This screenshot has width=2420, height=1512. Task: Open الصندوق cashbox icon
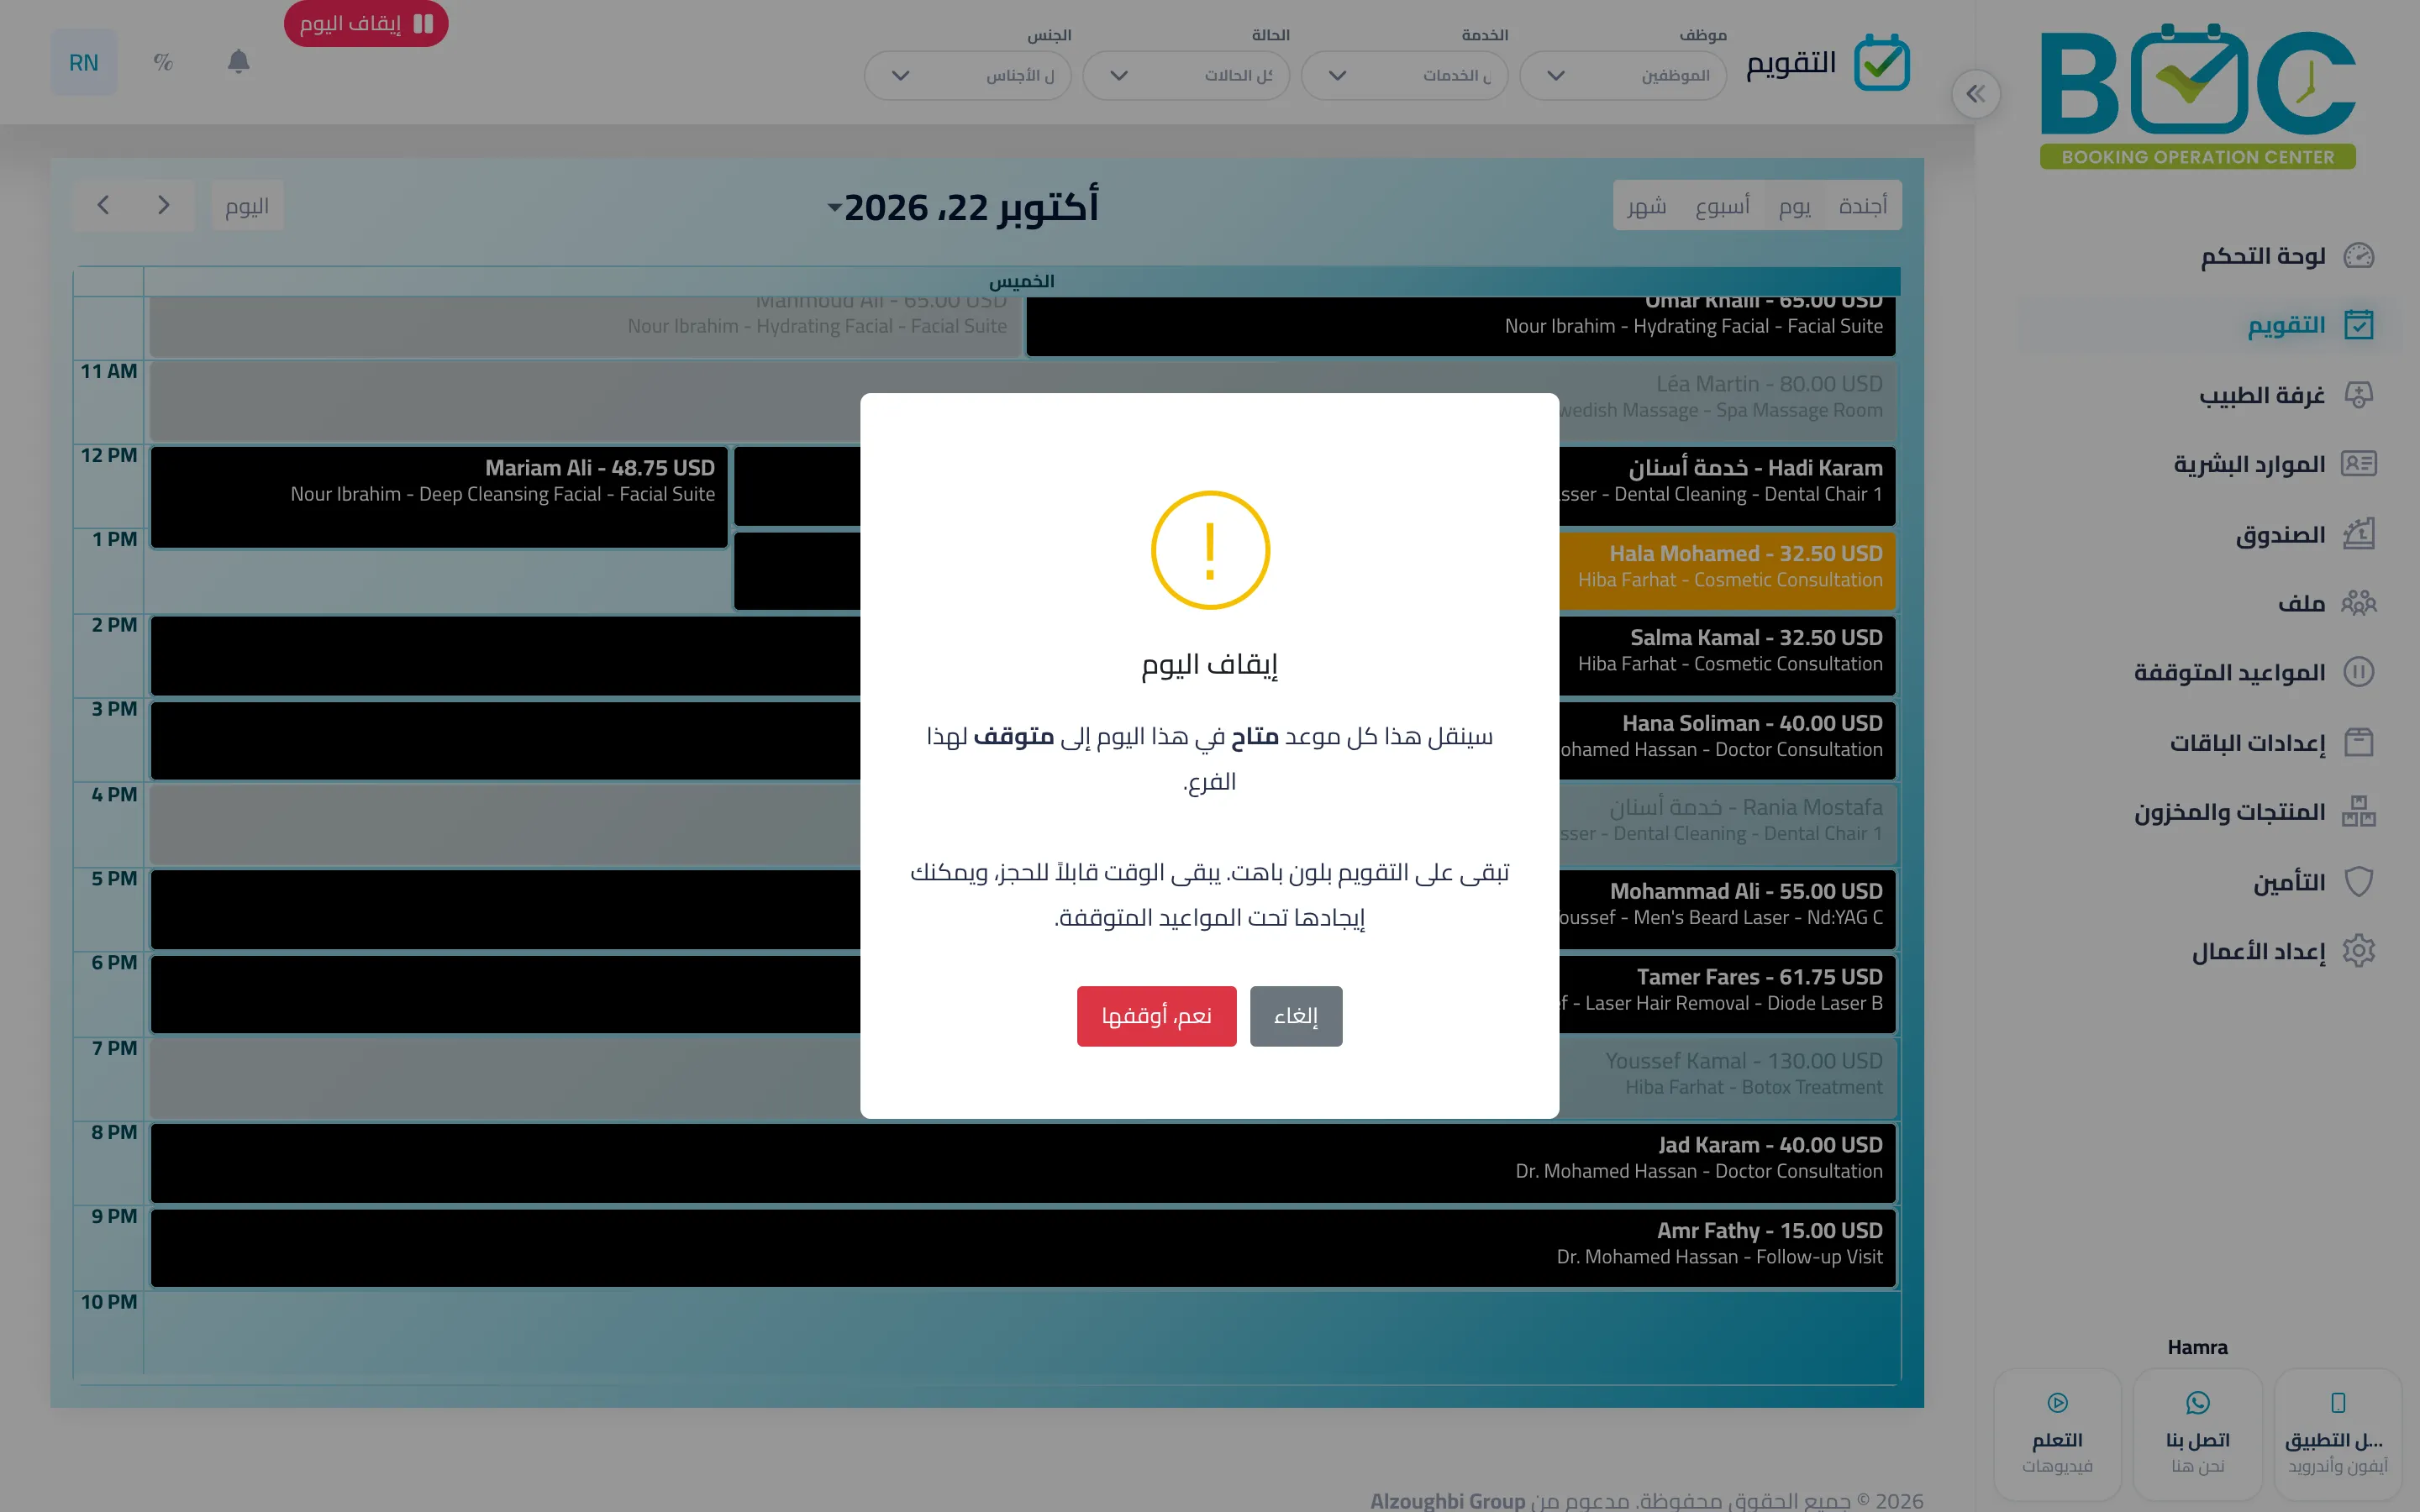click(x=2358, y=534)
